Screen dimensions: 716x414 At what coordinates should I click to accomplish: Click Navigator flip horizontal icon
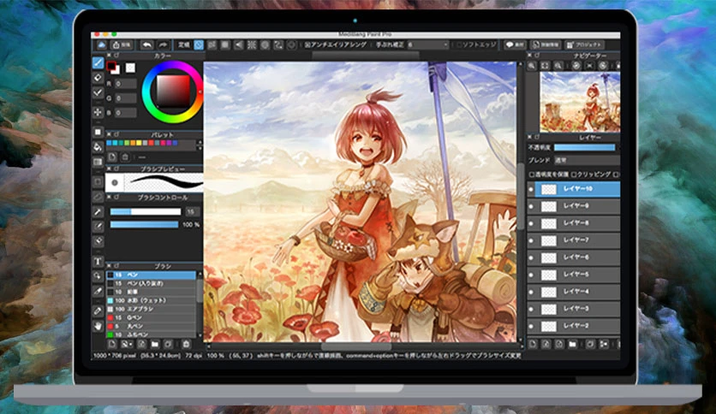click(x=590, y=66)
